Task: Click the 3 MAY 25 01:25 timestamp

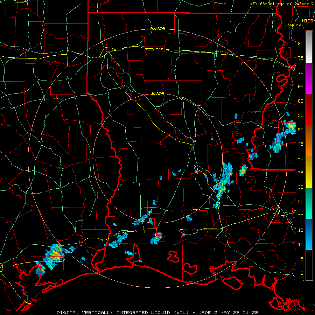Action: tap(236, 313)
